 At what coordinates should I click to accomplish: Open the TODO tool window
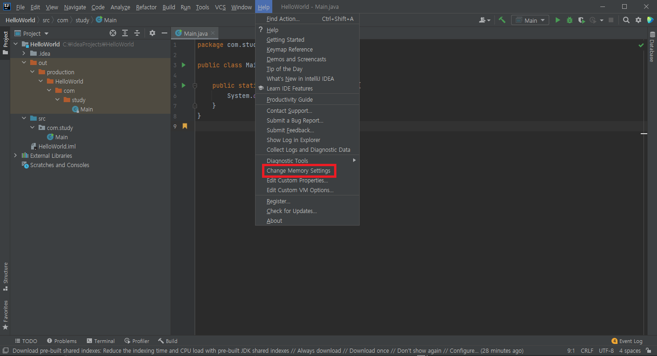coord(26,341)
